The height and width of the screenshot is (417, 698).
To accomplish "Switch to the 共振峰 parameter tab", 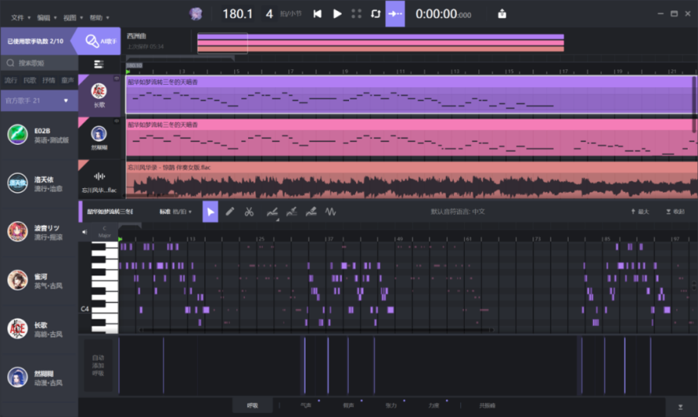I will pos(487,405).
